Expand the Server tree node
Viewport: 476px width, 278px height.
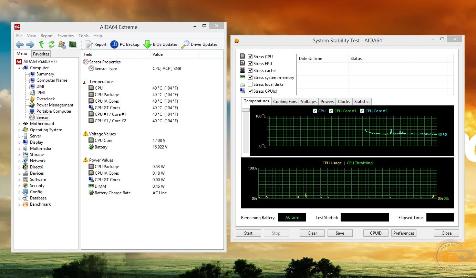(19, 136)
